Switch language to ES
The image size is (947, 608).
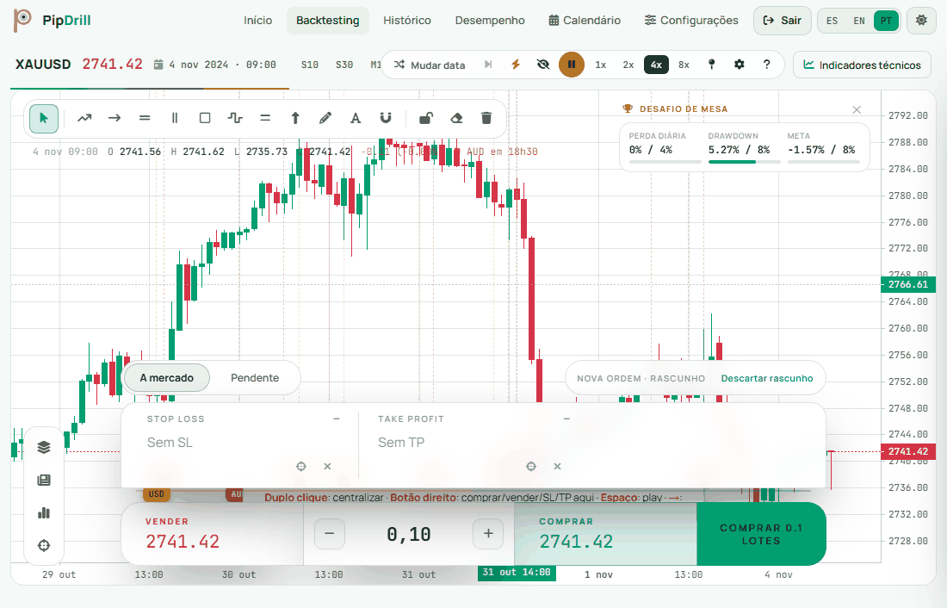click(832, 21)
